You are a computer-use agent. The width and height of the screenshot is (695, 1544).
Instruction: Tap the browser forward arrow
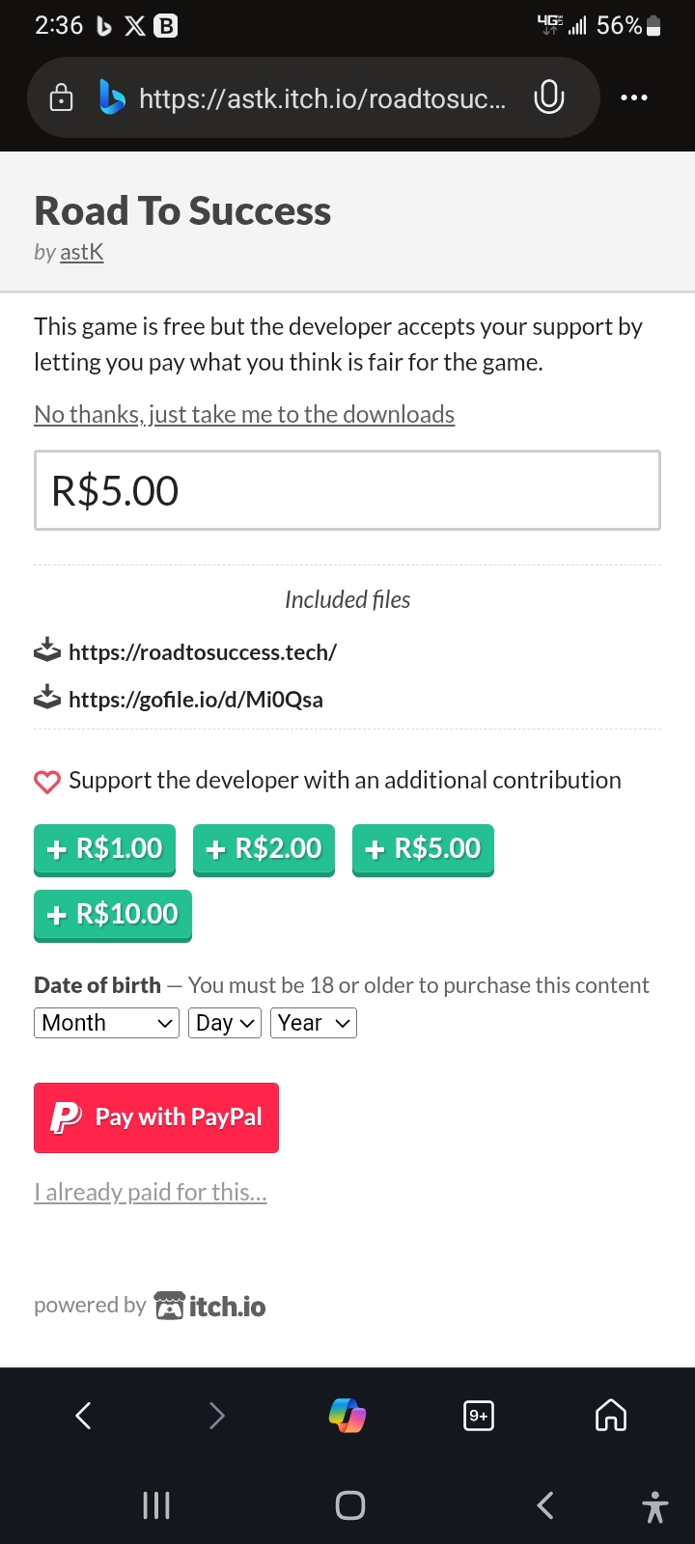(216, 1416)
